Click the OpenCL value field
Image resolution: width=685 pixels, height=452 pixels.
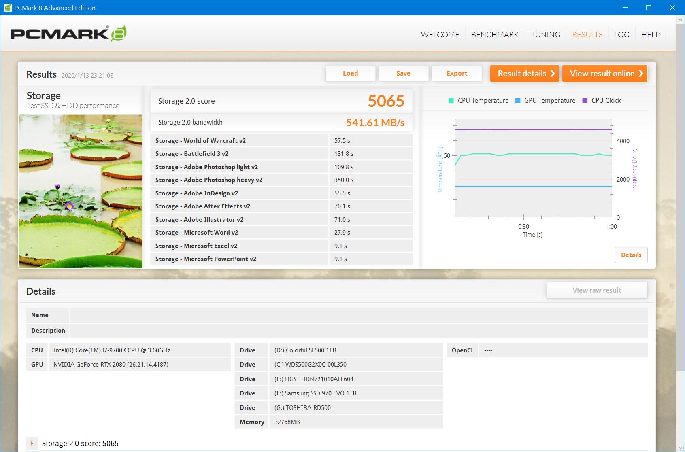[x=563, y=350]
